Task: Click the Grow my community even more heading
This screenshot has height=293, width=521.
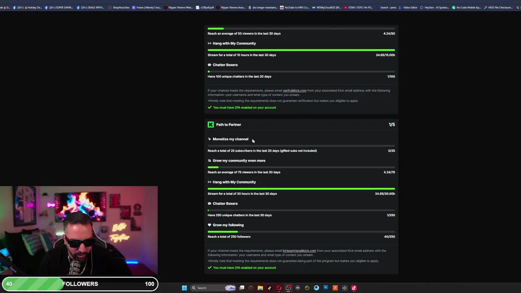Action: tap(239, 161)
